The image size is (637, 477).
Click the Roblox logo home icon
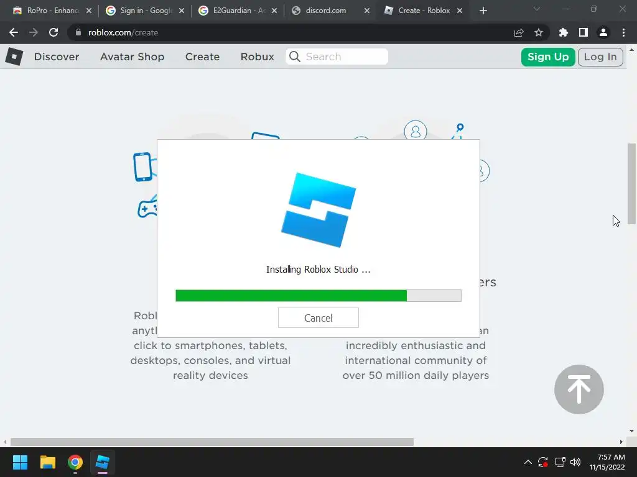coord(14,57)
